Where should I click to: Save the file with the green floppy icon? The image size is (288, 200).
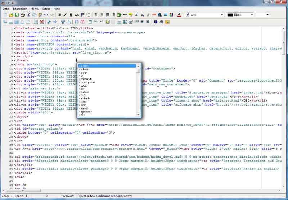pyautogui.click(x=17, y=15)
